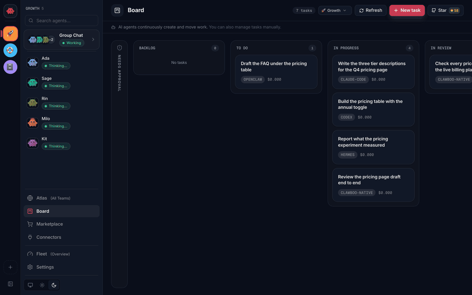Open the Board menu item
Screen dimensions: 472x295
[61, 211]
